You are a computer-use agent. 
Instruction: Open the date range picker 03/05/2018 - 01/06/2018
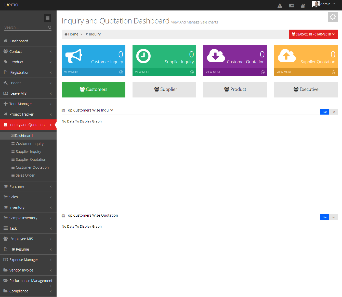pos(313,34)
